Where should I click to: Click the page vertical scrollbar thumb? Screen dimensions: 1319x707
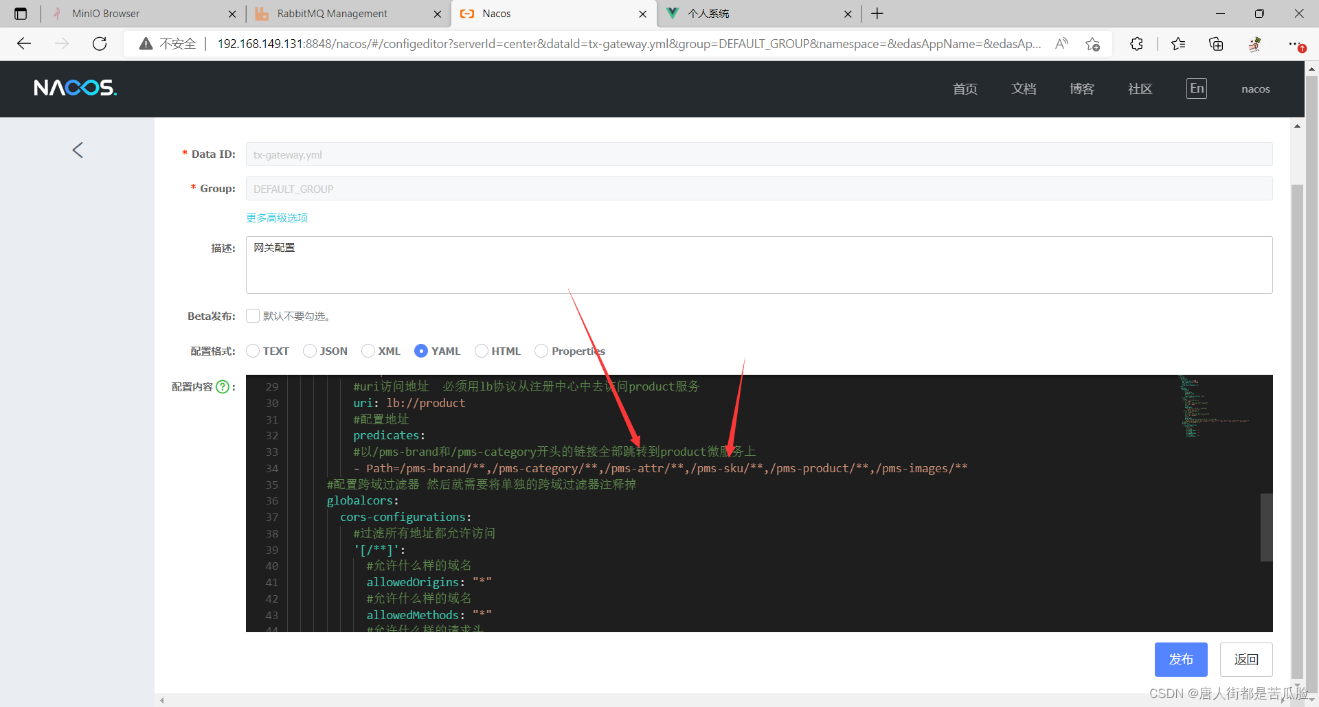click(x=1297, y=431)
